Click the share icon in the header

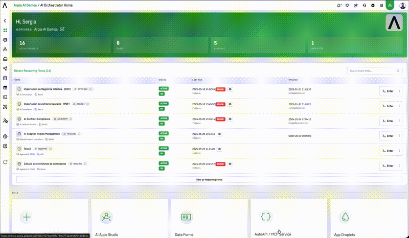[356, 5]
